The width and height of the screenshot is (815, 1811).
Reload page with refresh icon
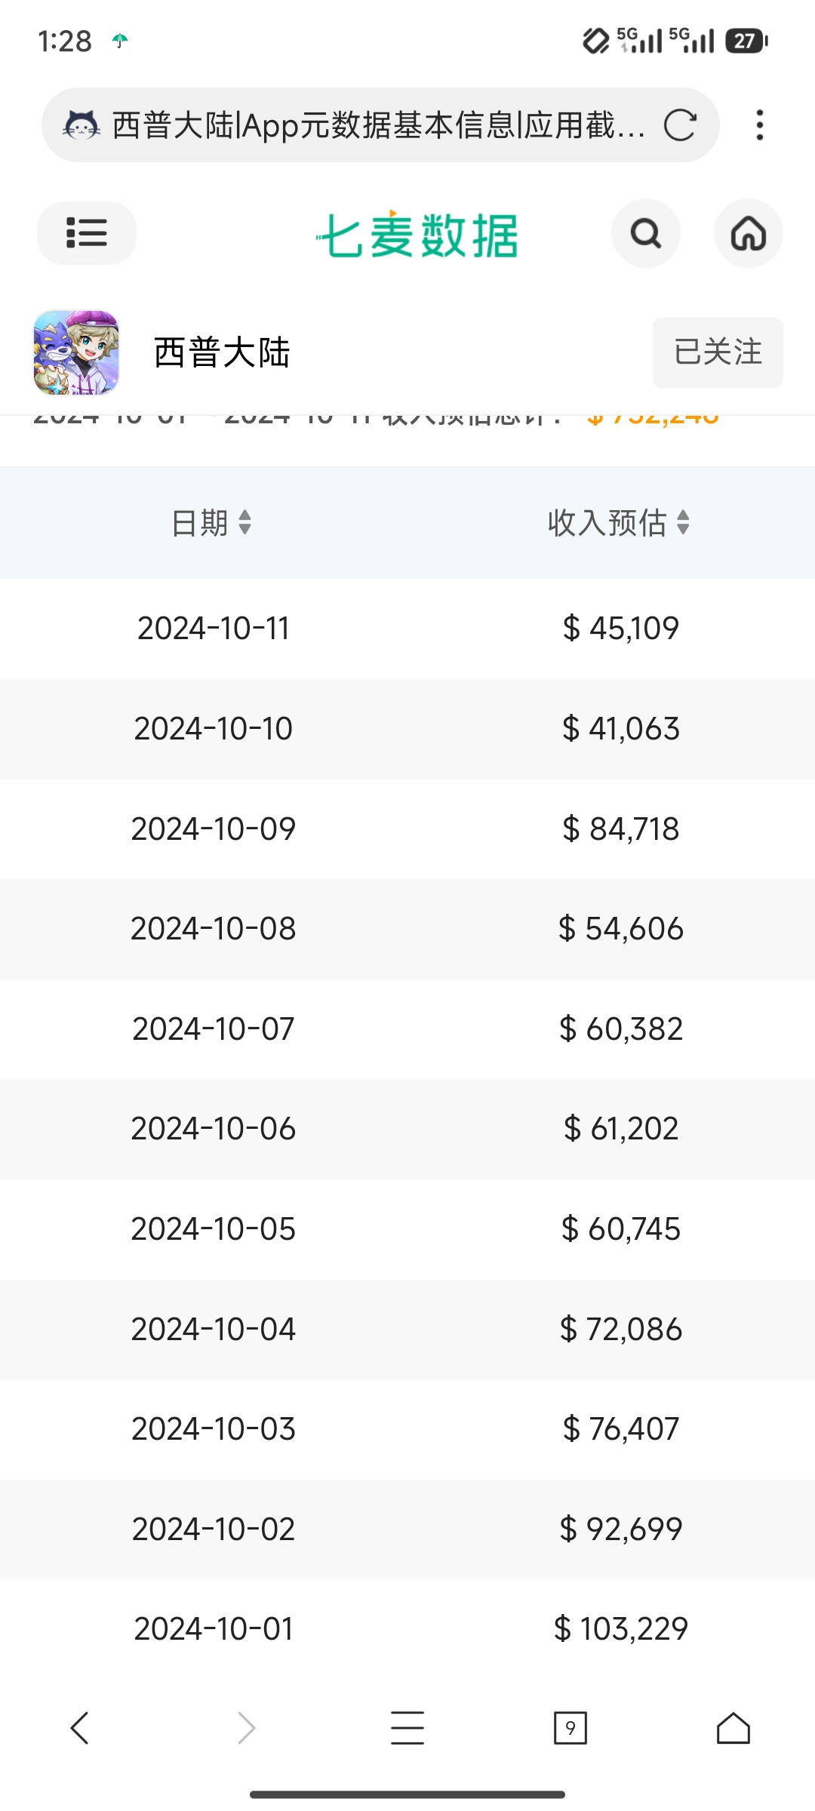[x=679, y=125]
